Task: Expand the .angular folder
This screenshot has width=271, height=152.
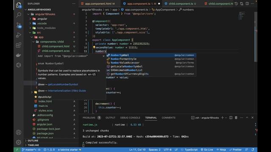Action: click(x=42, y=19)
